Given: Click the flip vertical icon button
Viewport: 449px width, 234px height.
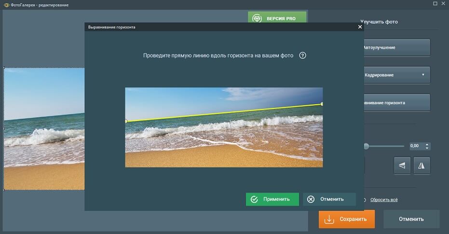Looking at the screenshot, I should pos(402,165).
